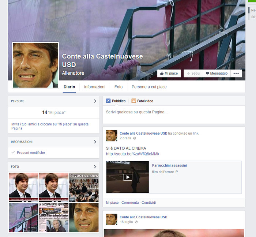256x237 pixels.
Task: Click the film dell'orrore :P description
Action: (165, 172)
